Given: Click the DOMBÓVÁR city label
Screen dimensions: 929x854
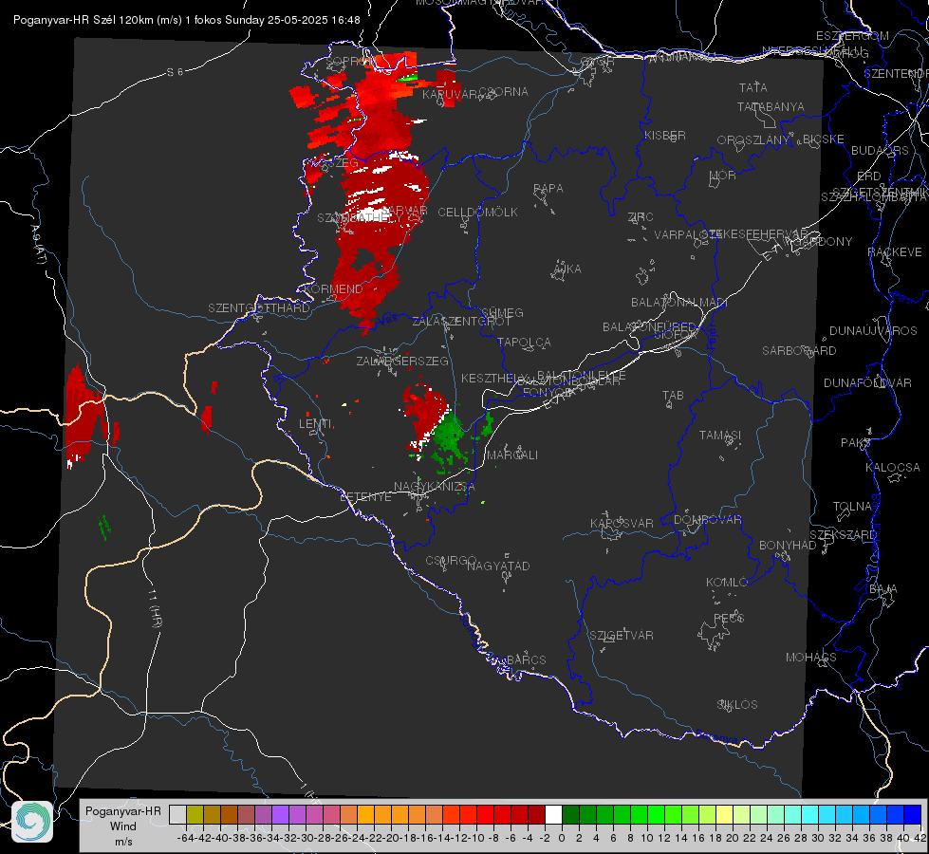Looking at the screenshot, I should (707, 520).
